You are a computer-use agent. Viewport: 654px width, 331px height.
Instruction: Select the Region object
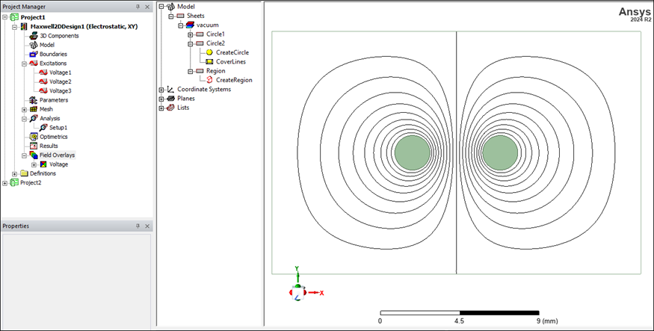[216, 71]
